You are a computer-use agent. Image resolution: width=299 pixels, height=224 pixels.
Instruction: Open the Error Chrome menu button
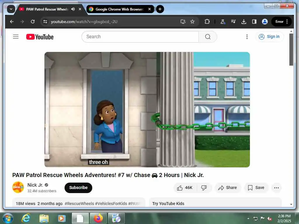pos(281,22)
